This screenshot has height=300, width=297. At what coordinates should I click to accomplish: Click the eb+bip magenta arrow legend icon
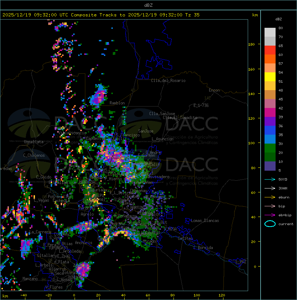point(270,215)
